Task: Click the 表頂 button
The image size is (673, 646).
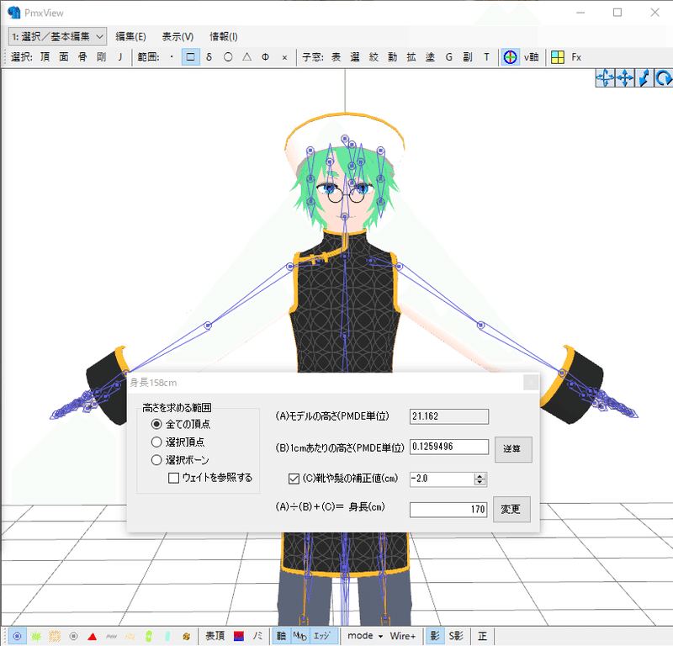Action: point(215,636)
